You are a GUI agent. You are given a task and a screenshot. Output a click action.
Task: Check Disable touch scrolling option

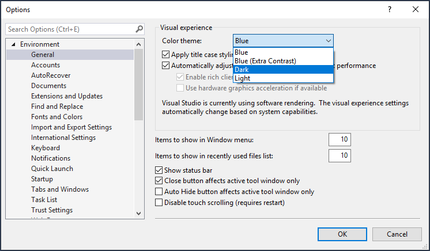click(159, 203)
